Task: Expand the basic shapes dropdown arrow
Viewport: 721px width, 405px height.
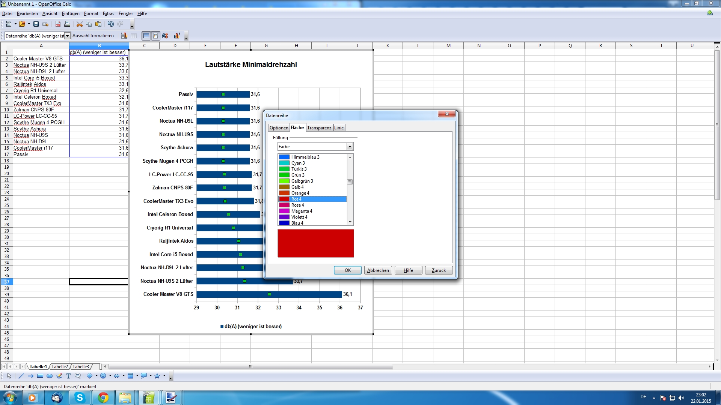Action: click(97, 376)
